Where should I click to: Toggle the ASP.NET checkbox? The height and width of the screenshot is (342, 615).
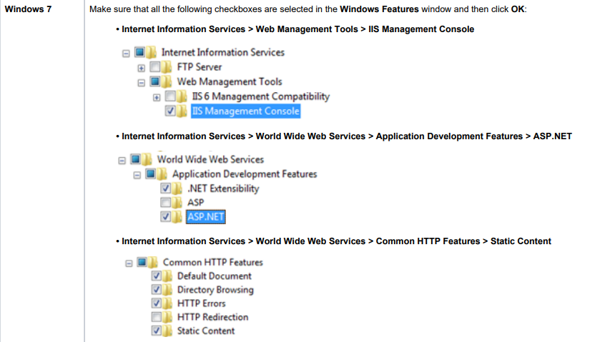(165, 216)
